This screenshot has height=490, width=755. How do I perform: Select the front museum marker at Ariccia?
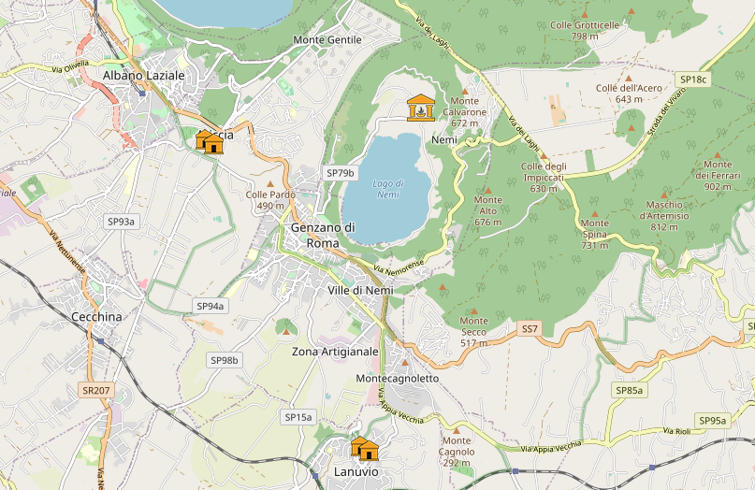(x=213, y=144)
